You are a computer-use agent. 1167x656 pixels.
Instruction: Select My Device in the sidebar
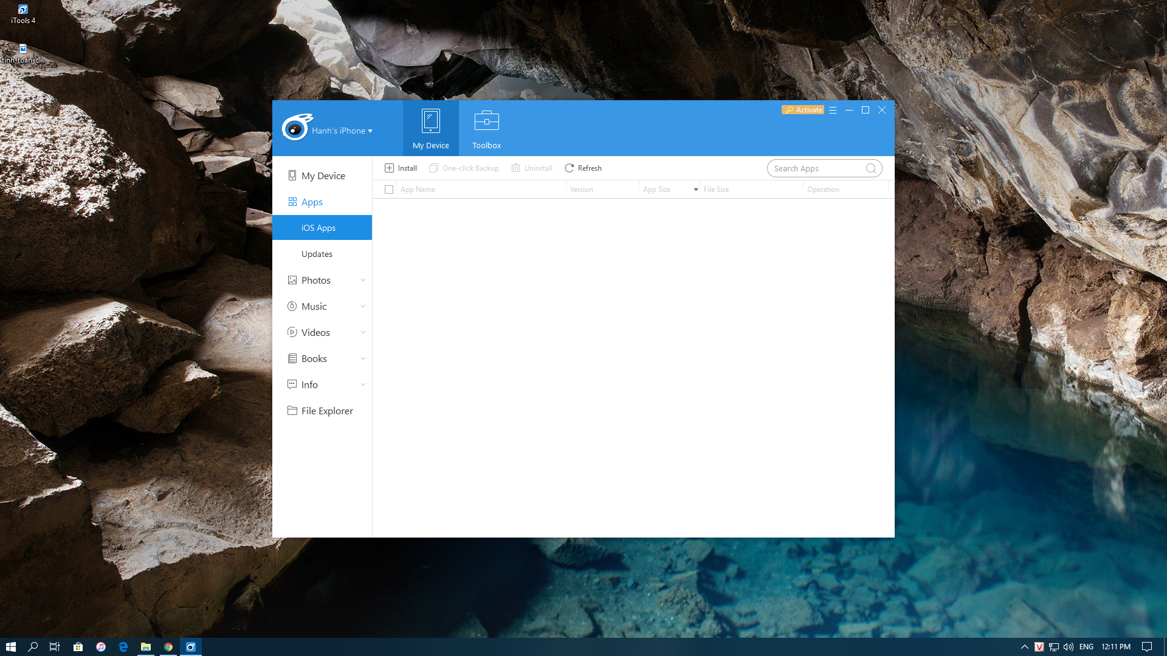click(322, 176)
